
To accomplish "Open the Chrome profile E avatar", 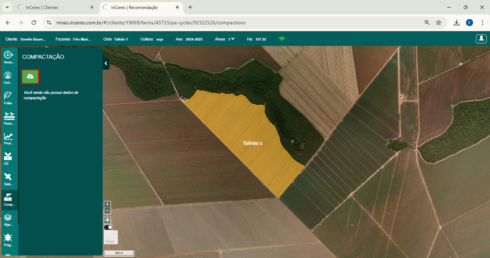I will tap(470, 23).
